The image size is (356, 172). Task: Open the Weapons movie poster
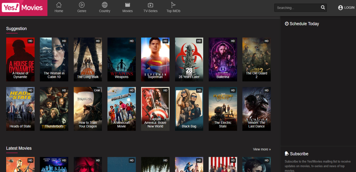coord(121,60)
